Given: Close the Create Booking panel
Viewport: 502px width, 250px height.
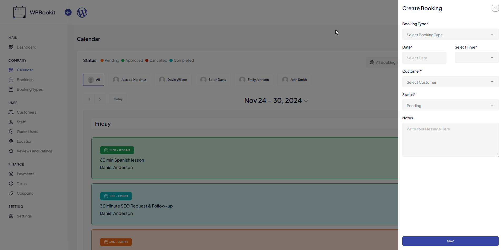Looking at the screenshot, I should pos(495,8).
